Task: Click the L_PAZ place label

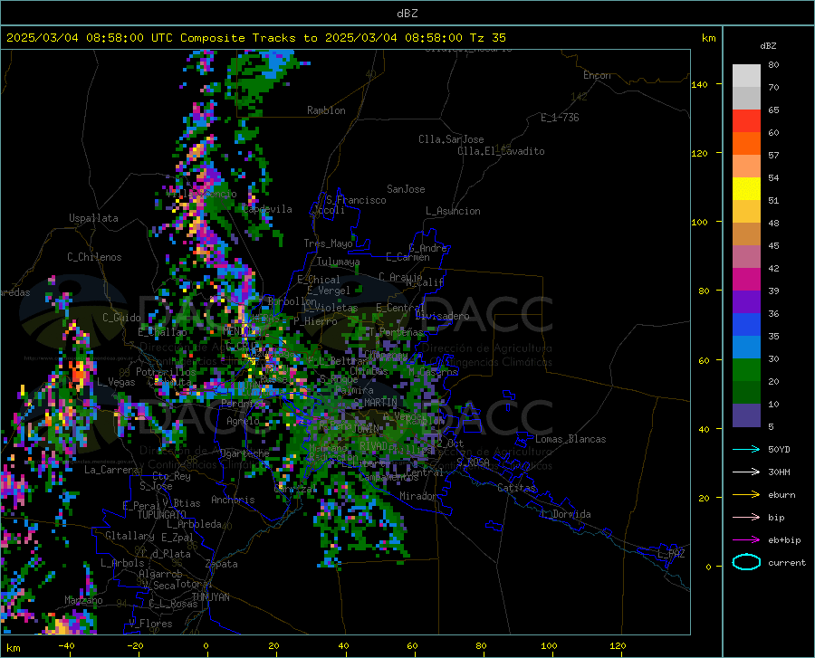Action: pos(671,554)
